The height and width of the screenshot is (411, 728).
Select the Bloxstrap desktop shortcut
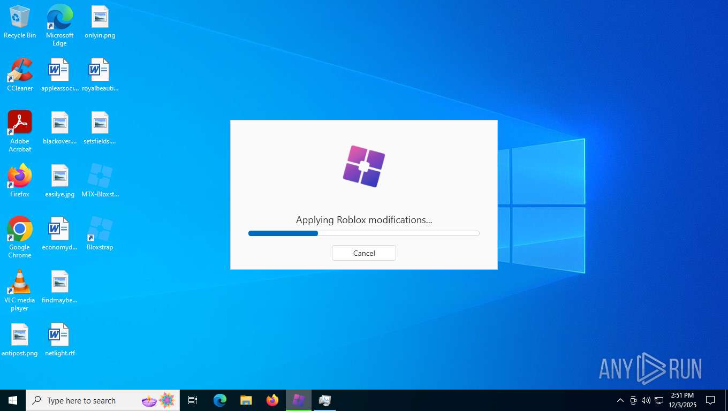point(100,234)
